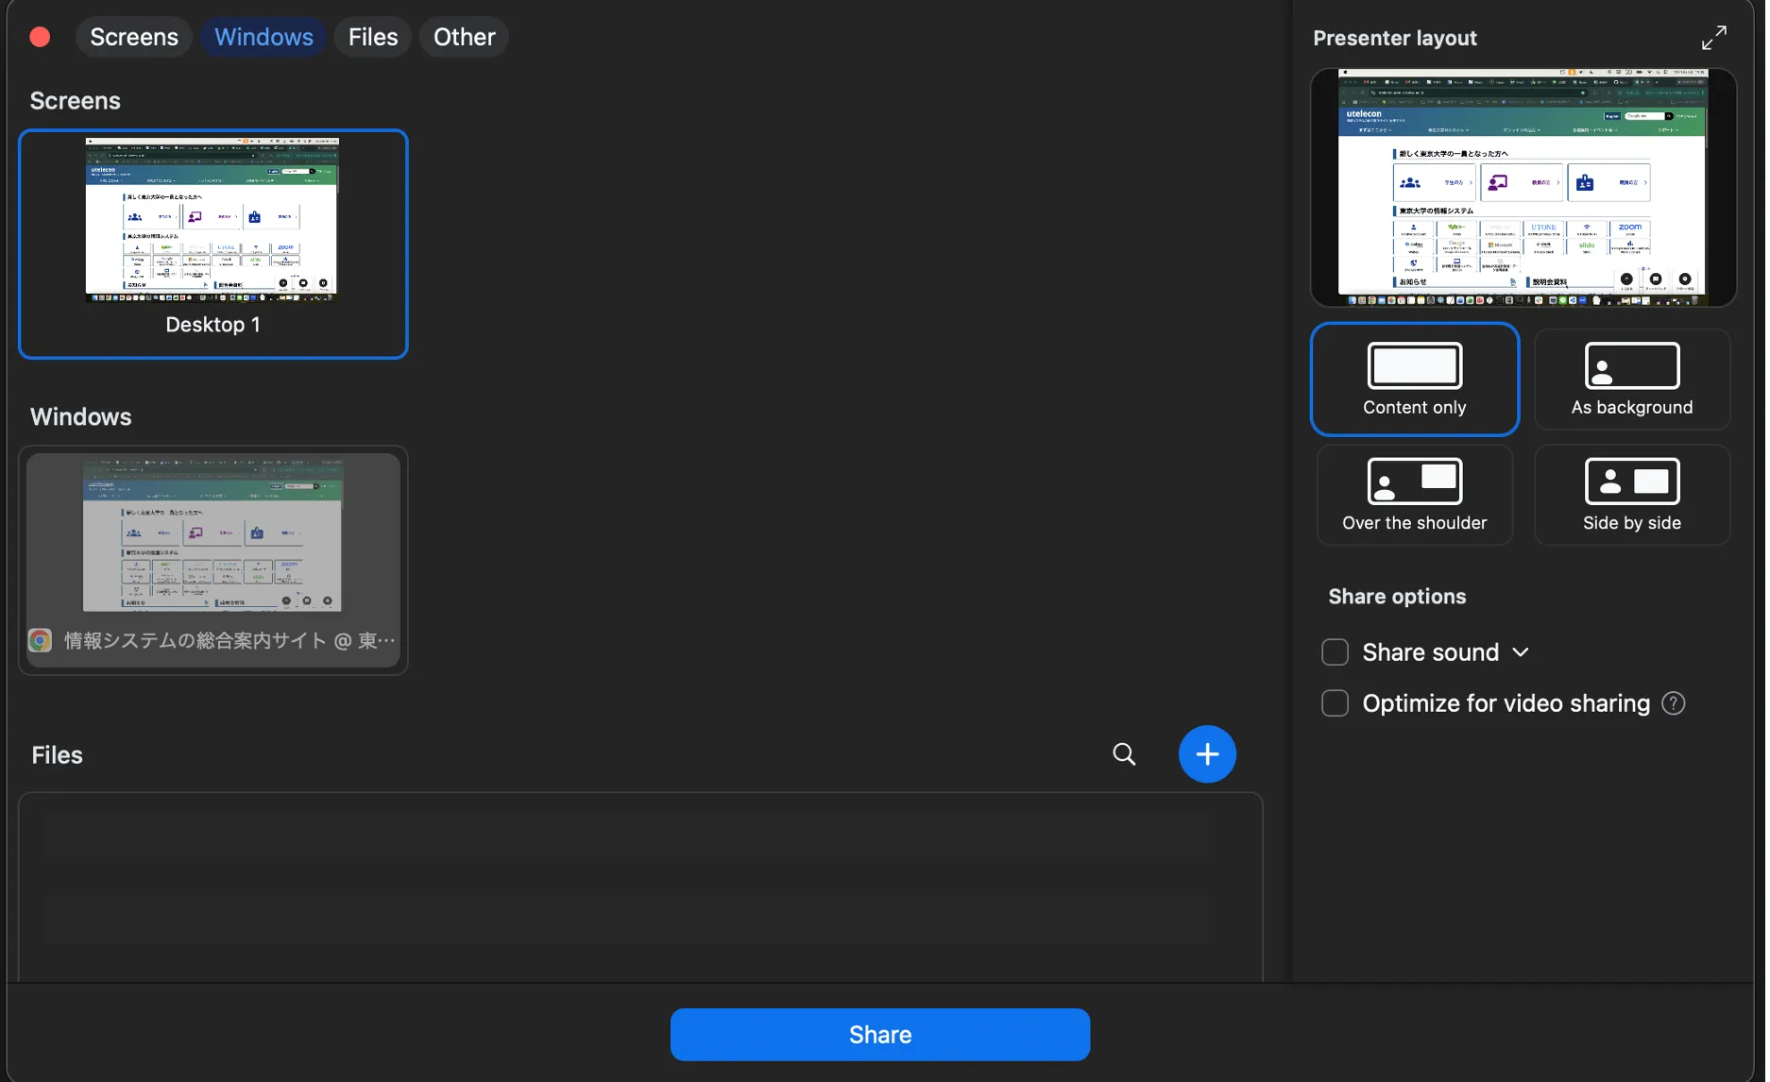This screenshot has width=1770, height=1082.
Task: Open the video sharing help question mark
Action: point(1673,703)
